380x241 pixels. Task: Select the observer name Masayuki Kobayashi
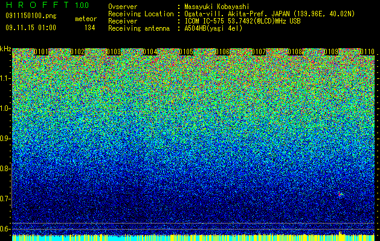pyautogui.click(x=217, y=7)
